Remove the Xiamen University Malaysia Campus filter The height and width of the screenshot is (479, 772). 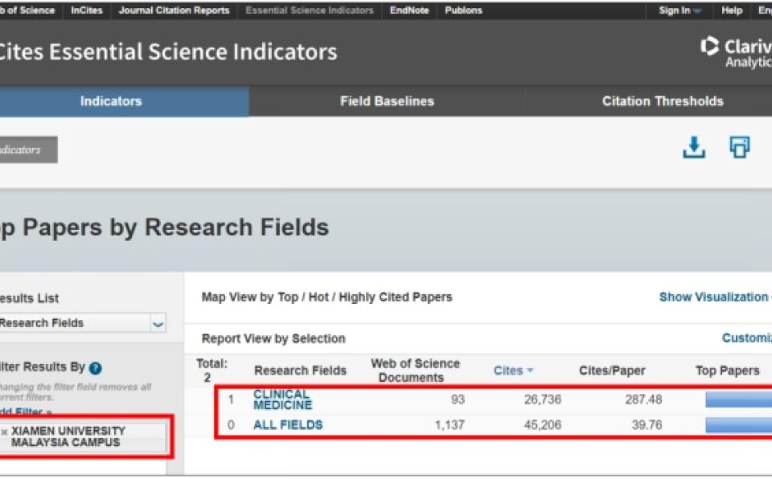coord(5,432)
